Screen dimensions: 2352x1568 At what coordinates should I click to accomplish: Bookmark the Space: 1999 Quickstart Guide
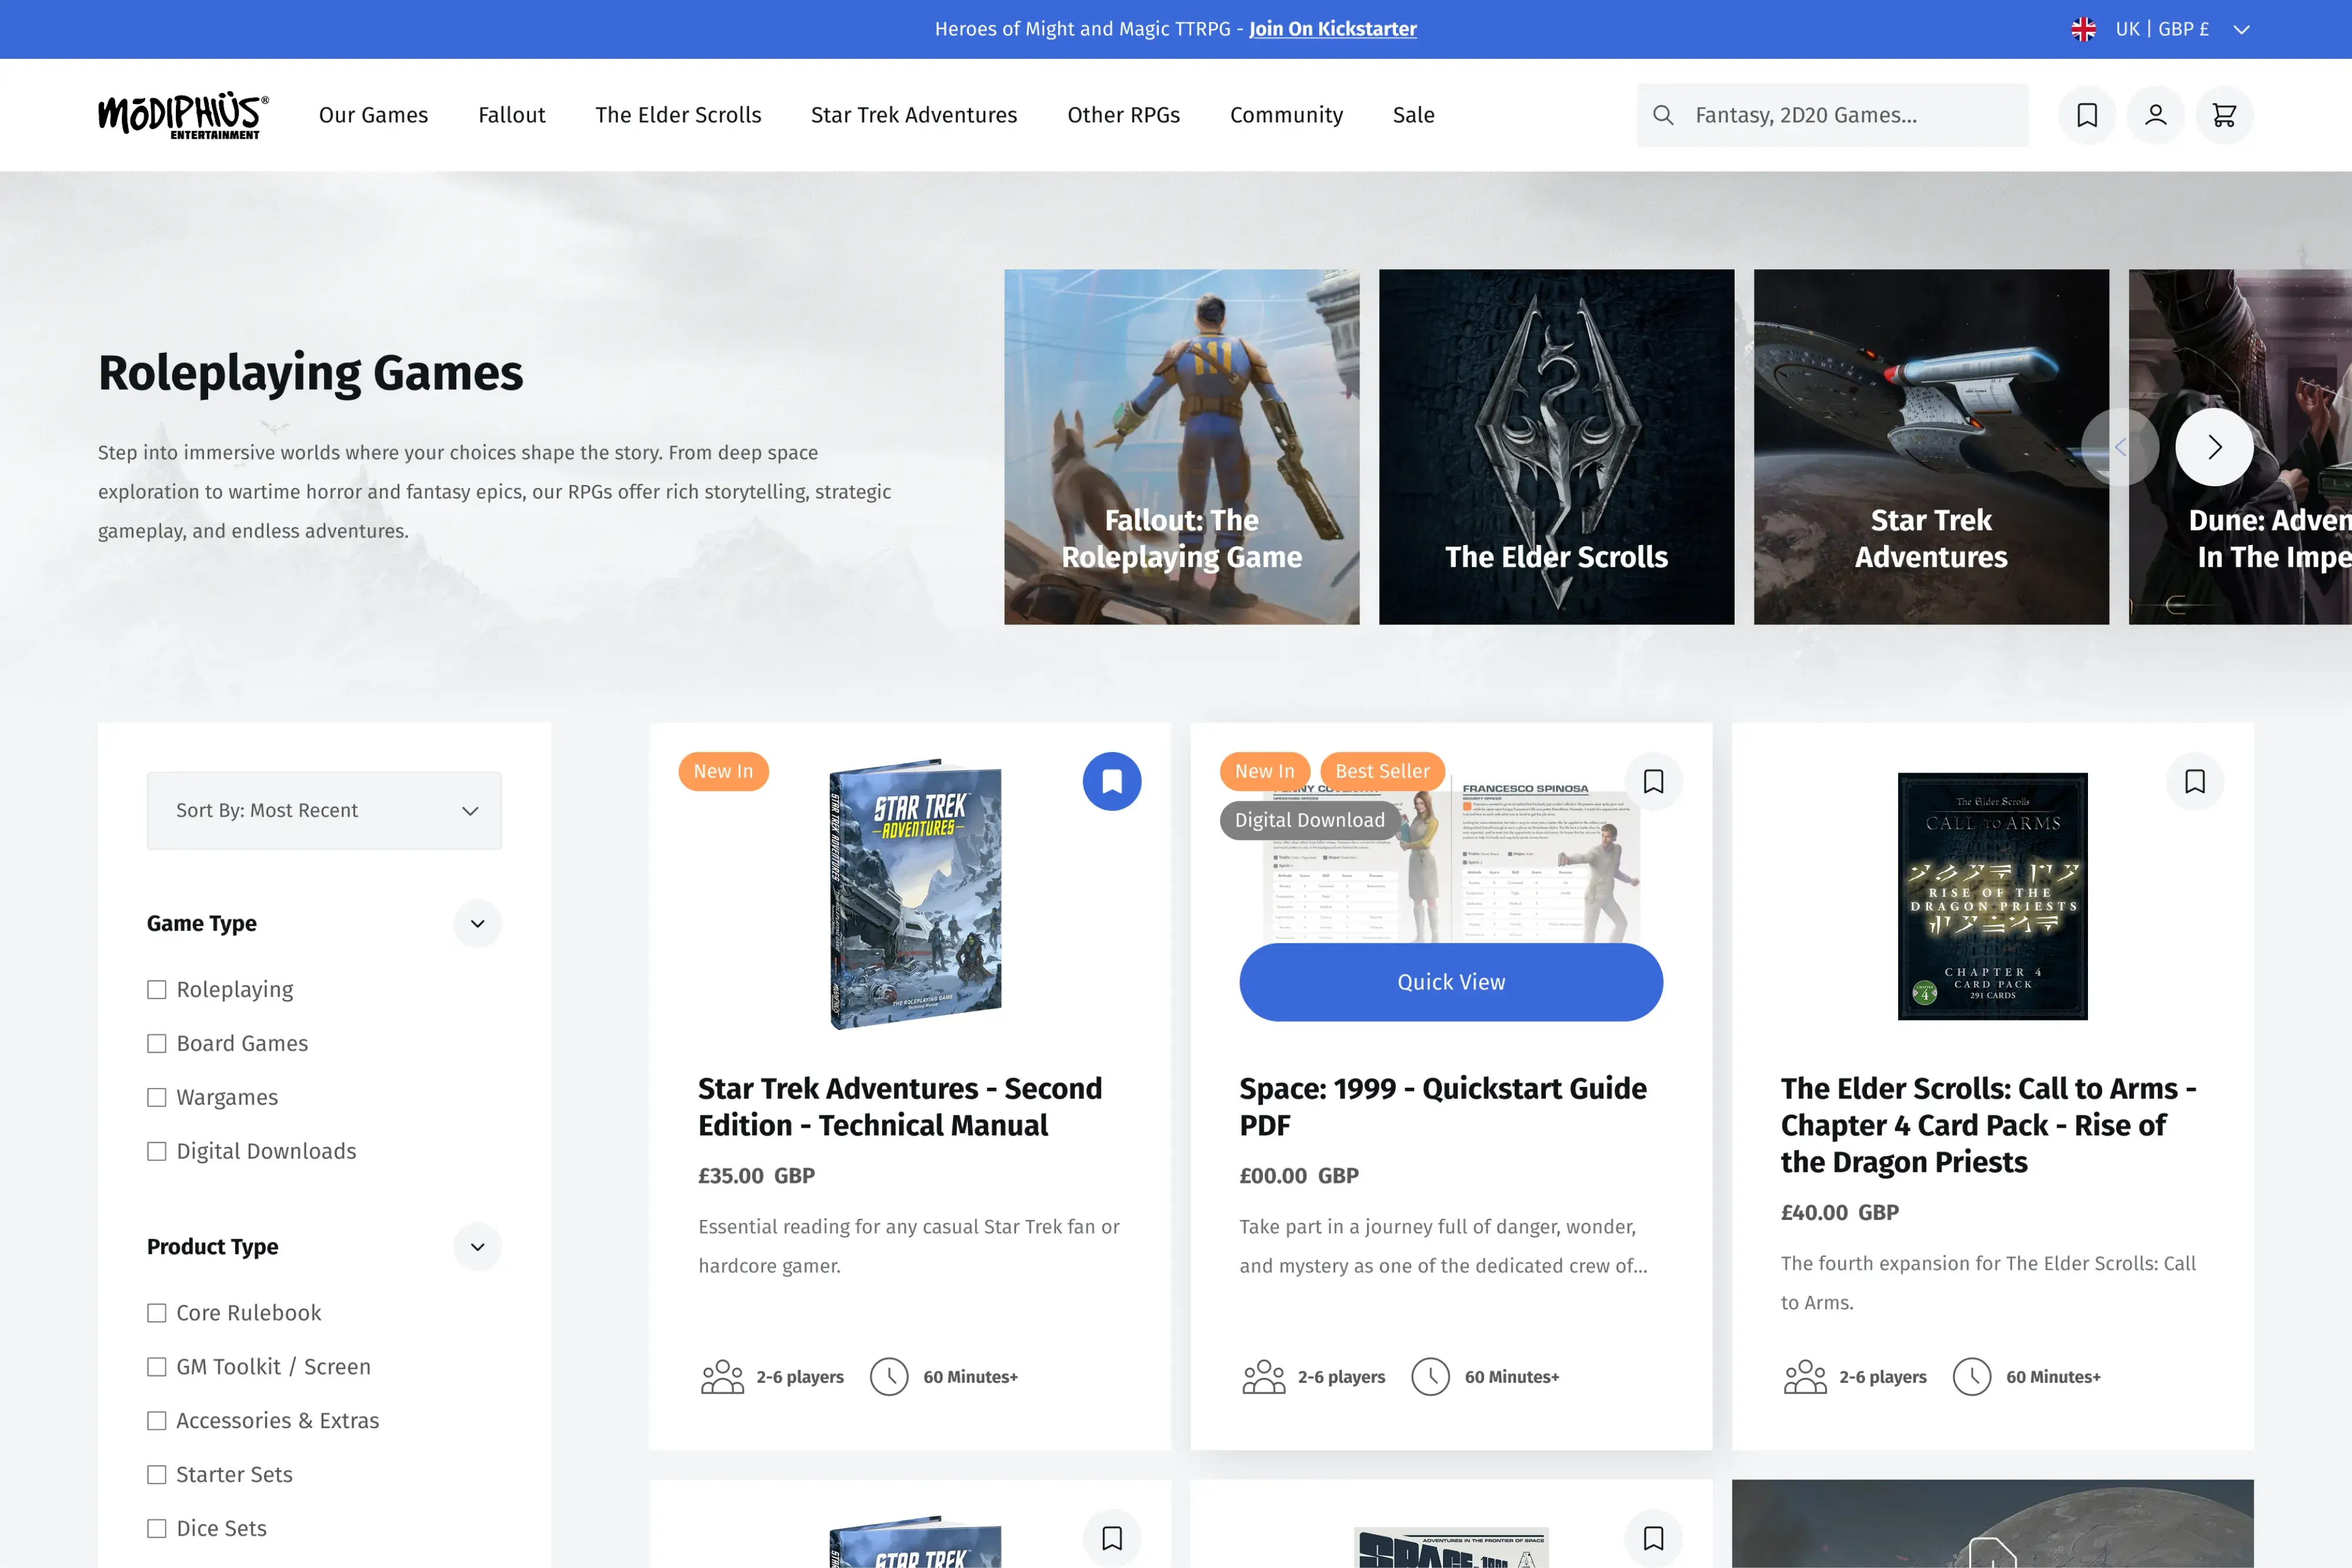(1653, 781)
